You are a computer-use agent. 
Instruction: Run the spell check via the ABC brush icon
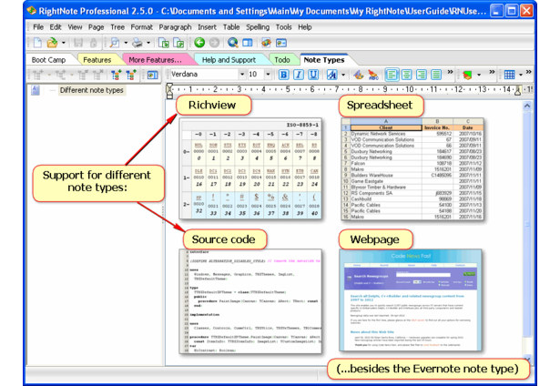372,75
